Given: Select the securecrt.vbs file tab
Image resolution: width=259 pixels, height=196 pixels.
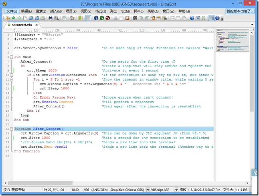Looking at the screenshot, I should (22, 25).
